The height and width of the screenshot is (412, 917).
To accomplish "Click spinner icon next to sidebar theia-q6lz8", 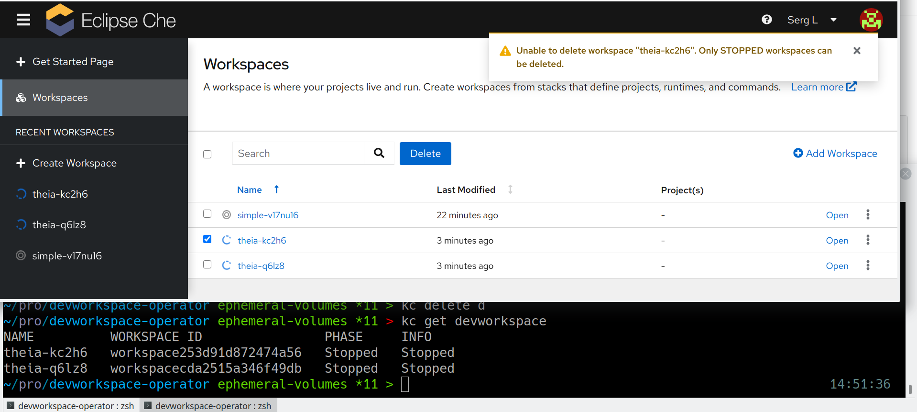I will coord(21,224).
